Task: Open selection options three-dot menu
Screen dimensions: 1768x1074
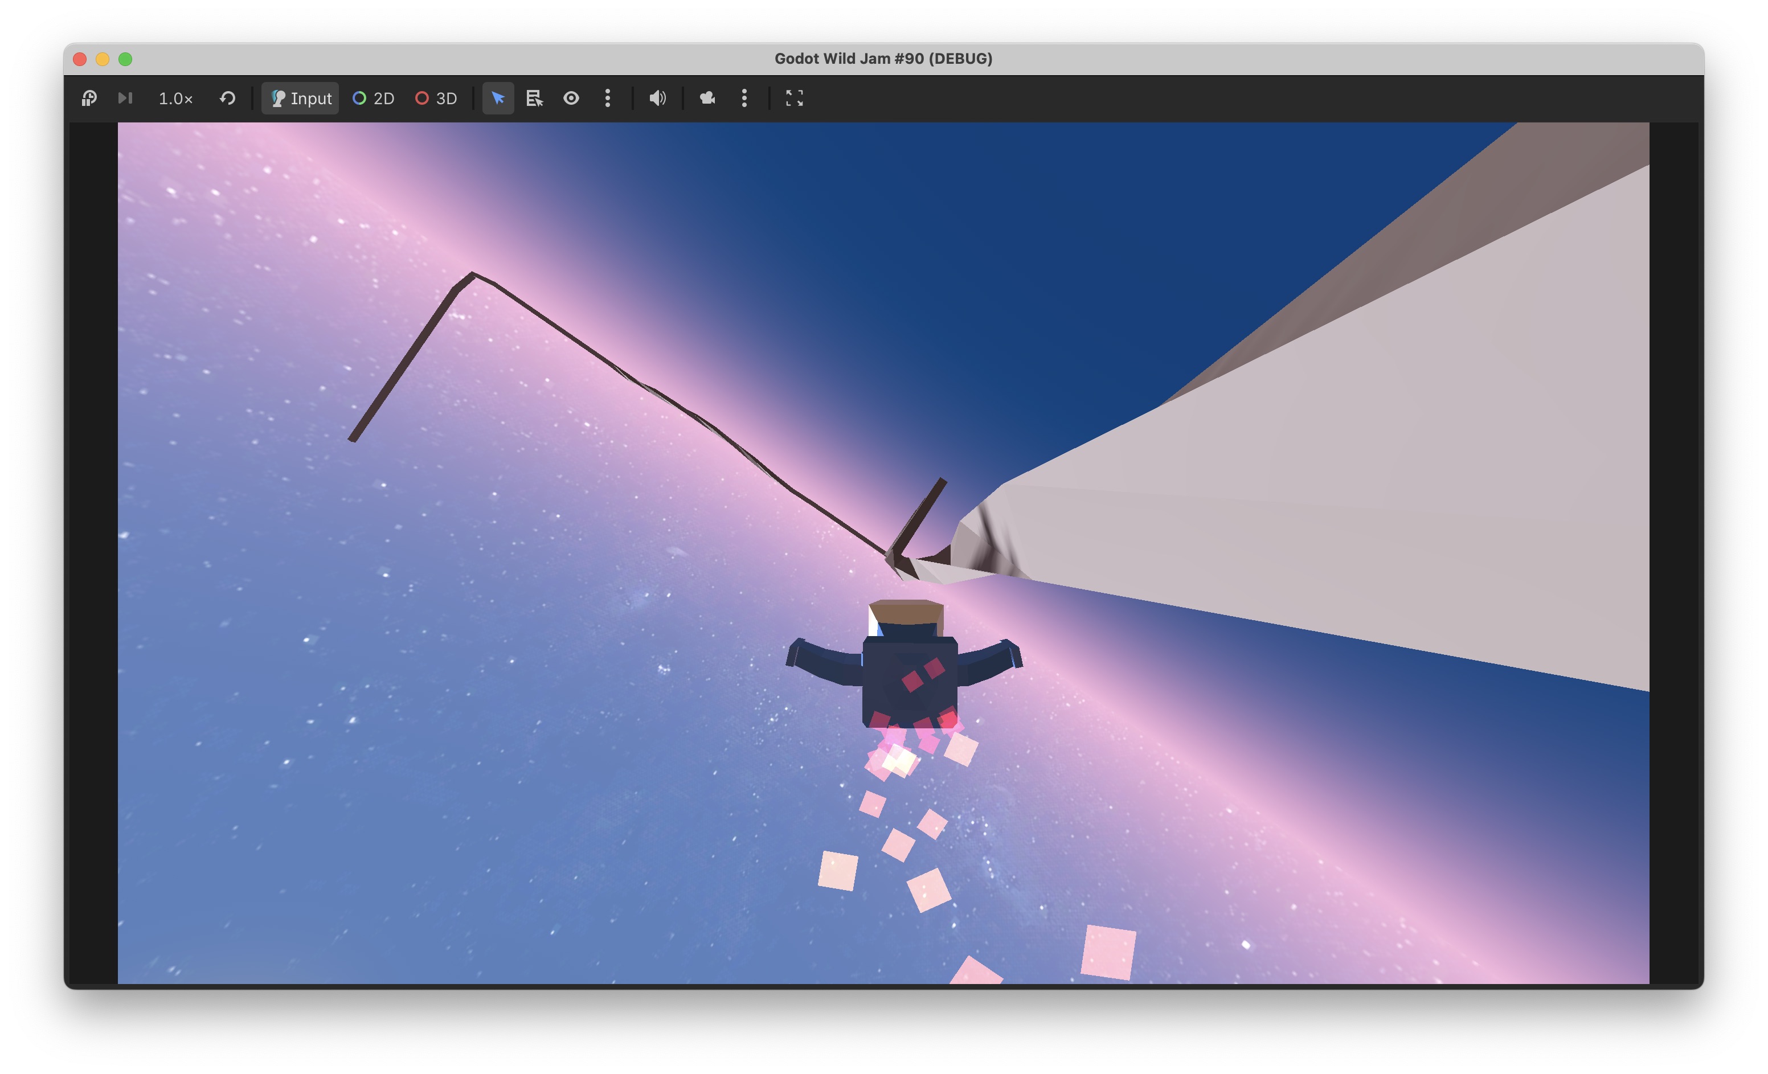Action: click(x=608, y=99)
